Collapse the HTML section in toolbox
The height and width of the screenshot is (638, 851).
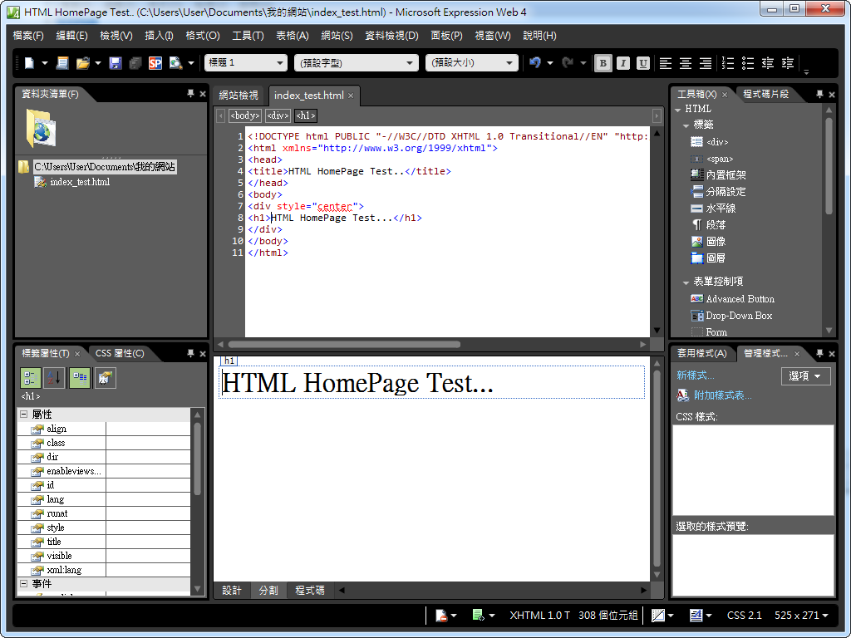[x=678, y=110]
